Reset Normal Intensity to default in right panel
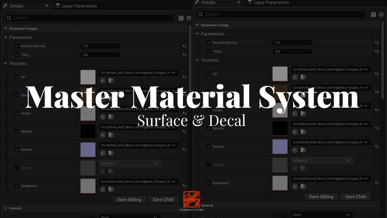The image size is (387, 218). (377, 43)
